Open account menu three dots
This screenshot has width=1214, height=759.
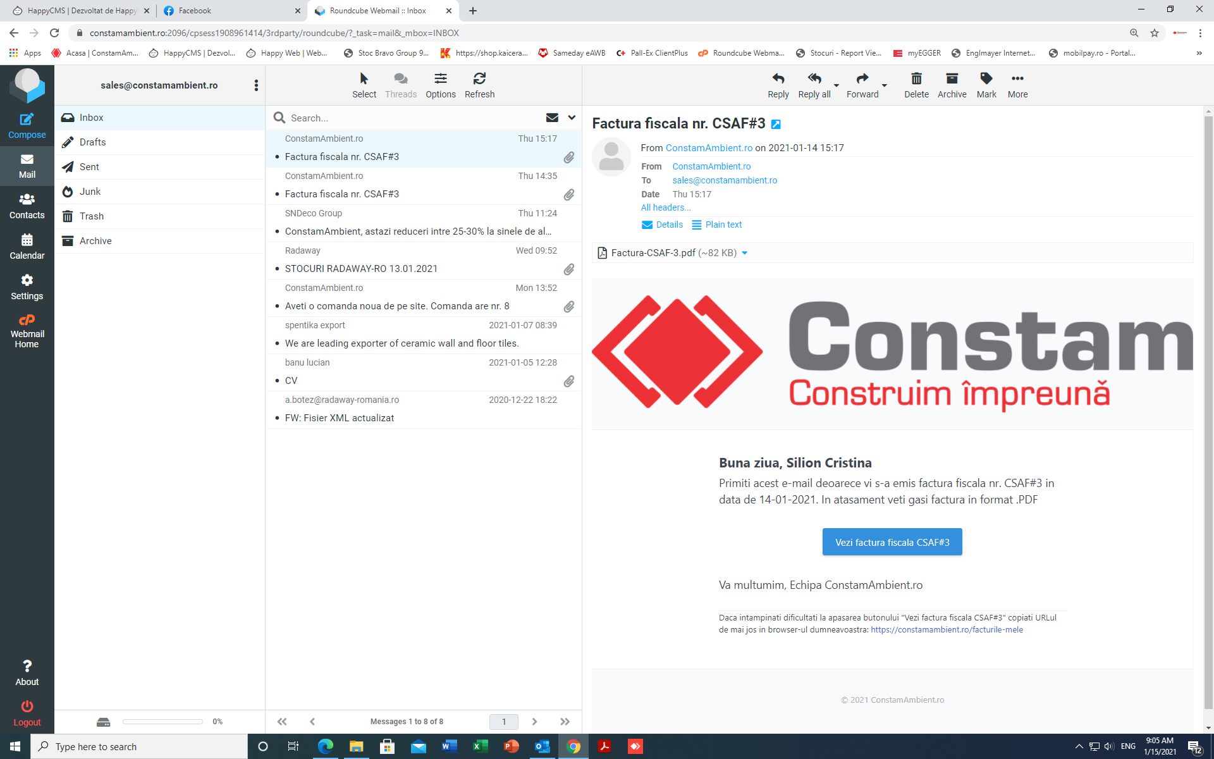[x=256, y=85]
